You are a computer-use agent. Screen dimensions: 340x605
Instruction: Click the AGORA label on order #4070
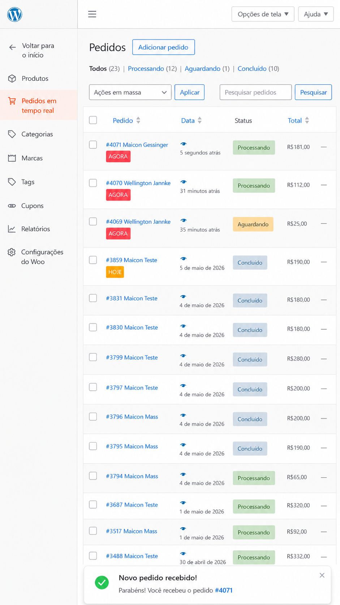coord(118,195)
